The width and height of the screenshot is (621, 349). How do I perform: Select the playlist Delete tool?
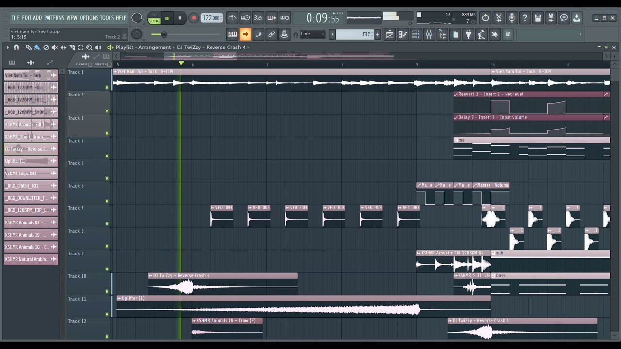click(46, 47)
